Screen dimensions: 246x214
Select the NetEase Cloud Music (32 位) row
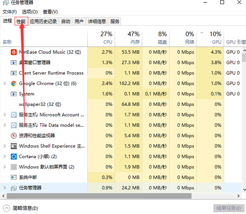point(121,52)
